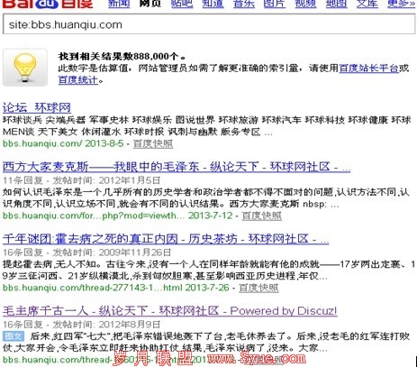Click the green URL bbs.huanqiu.com/for...php?mod=viewth...

click(x=94, y=216)
